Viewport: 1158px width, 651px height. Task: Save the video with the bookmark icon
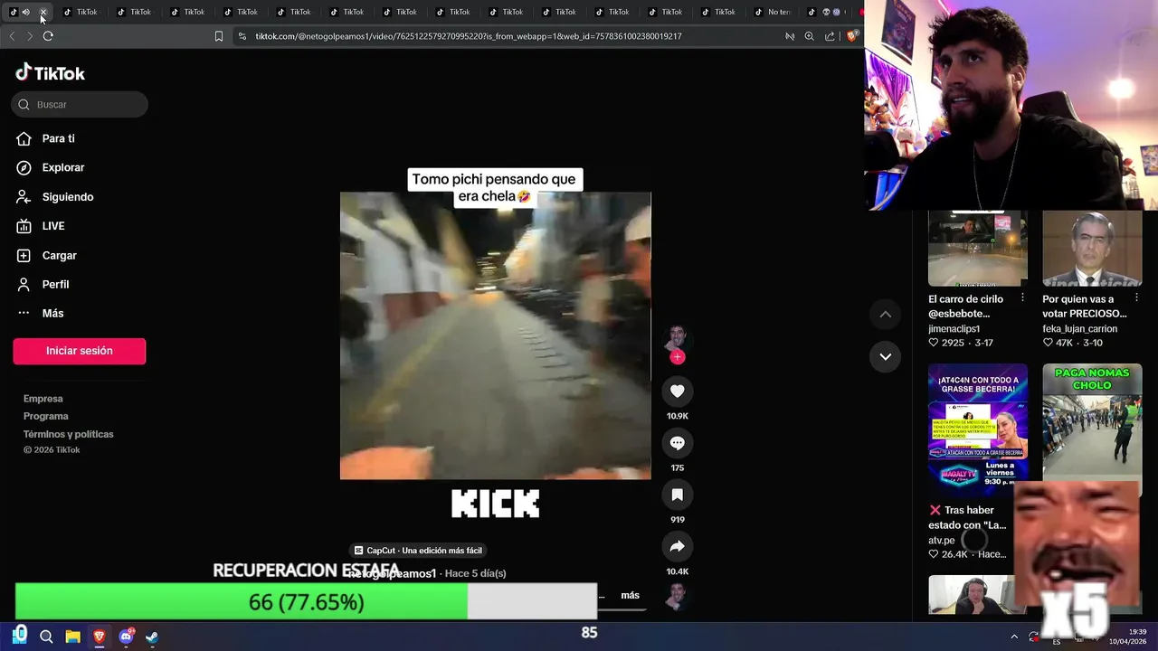click(677, 495)
